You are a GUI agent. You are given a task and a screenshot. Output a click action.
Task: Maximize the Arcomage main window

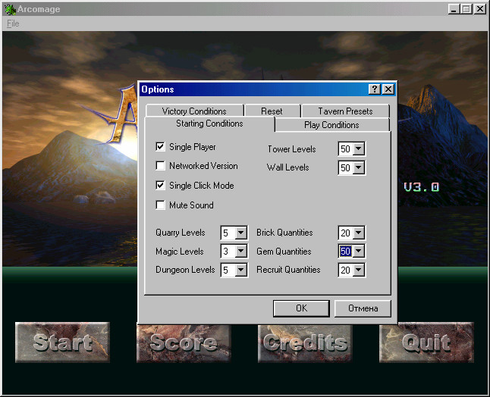466,9
